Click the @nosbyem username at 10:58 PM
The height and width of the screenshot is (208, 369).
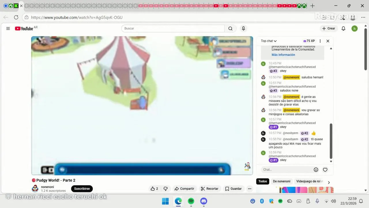tap(290, 139)
